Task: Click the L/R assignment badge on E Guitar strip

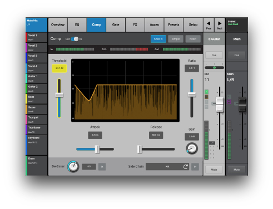Action: click(x=212, y=143)
